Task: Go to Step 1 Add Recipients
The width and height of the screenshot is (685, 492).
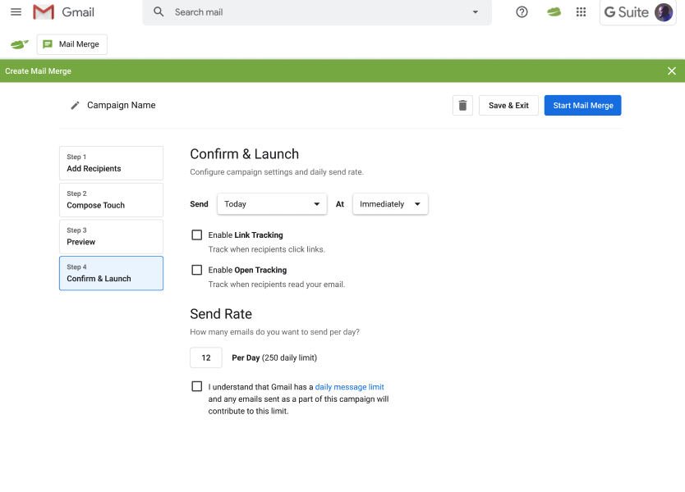Action: tap(111, 163)
